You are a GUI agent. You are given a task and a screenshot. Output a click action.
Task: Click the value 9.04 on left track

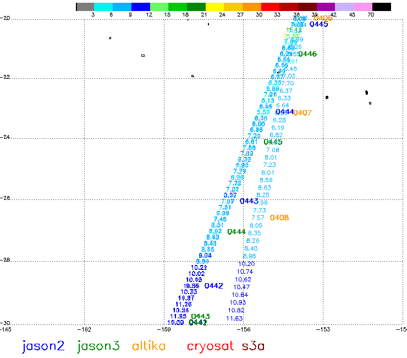tap(205, 256)
